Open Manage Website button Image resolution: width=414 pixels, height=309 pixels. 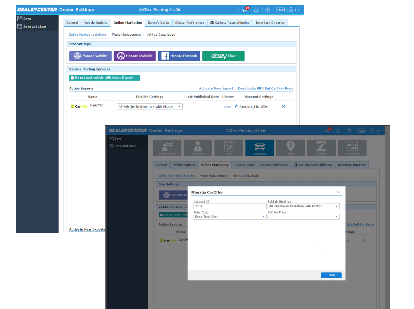[90, 56]
